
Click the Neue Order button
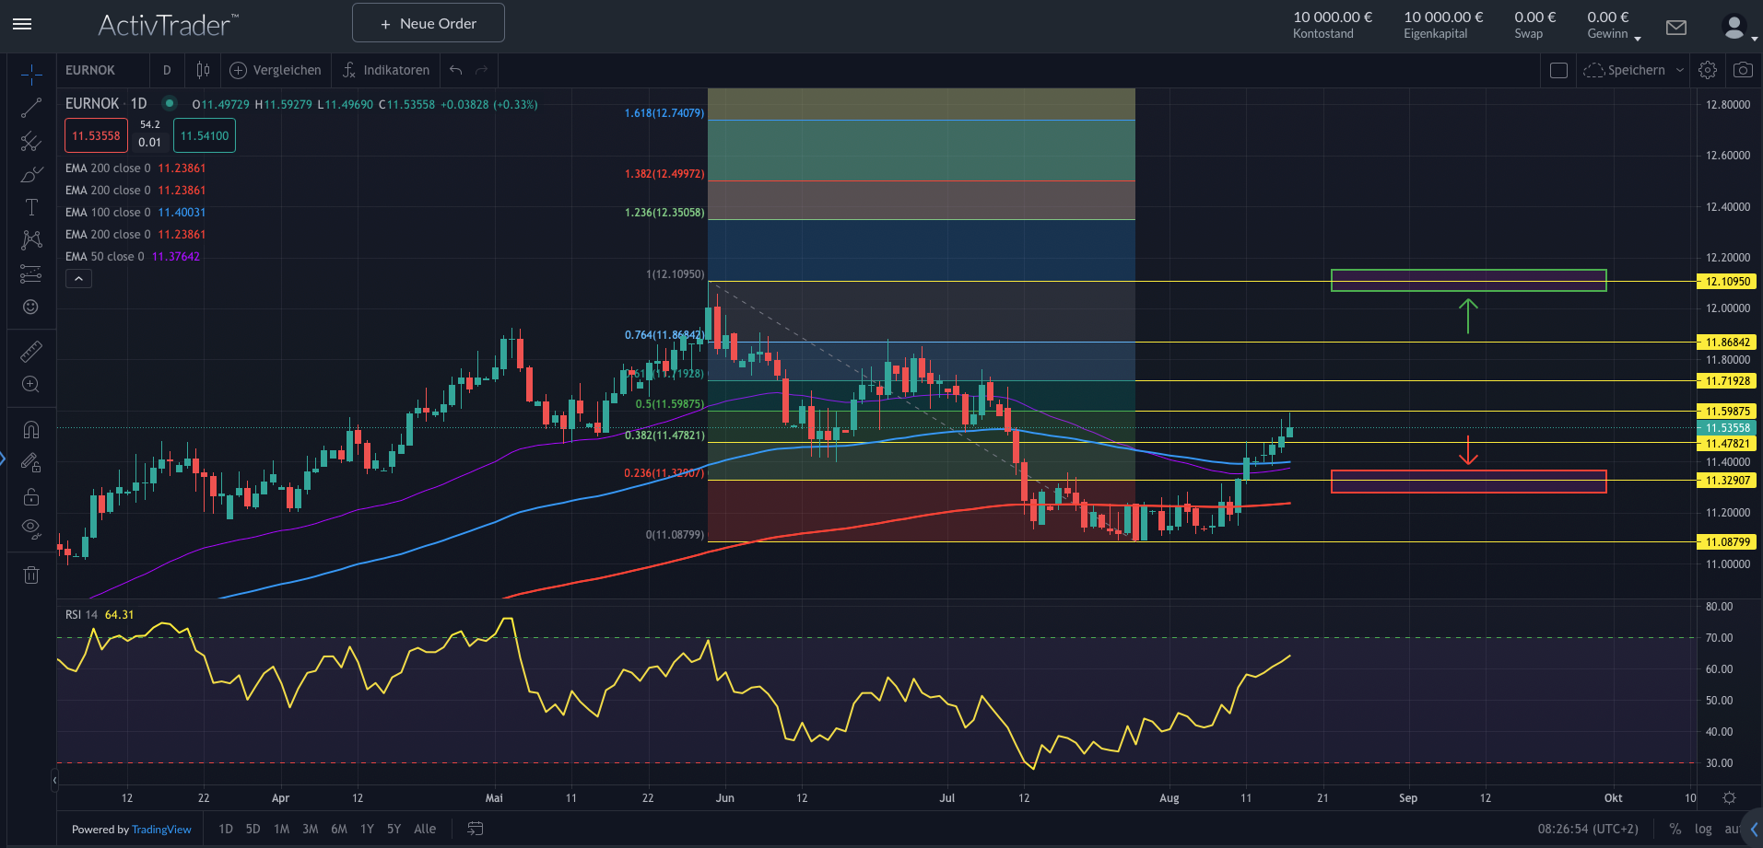point(429,23)
